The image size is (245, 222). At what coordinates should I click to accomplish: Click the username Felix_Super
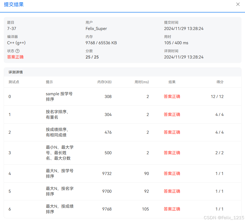[x=96, y=28]
